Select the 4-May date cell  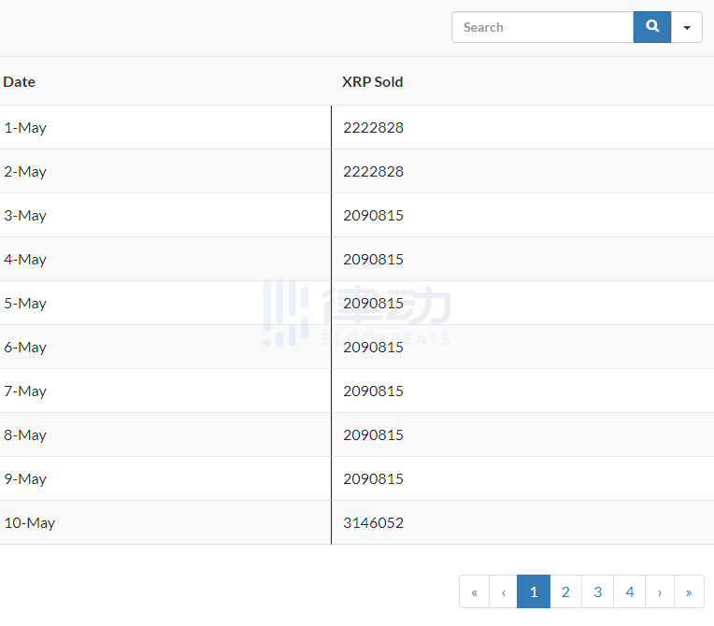tap(165, 260)
